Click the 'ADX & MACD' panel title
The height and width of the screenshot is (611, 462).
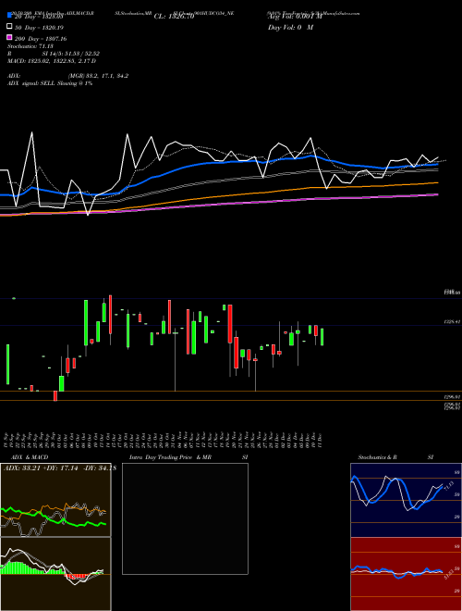tap(30, 457)
